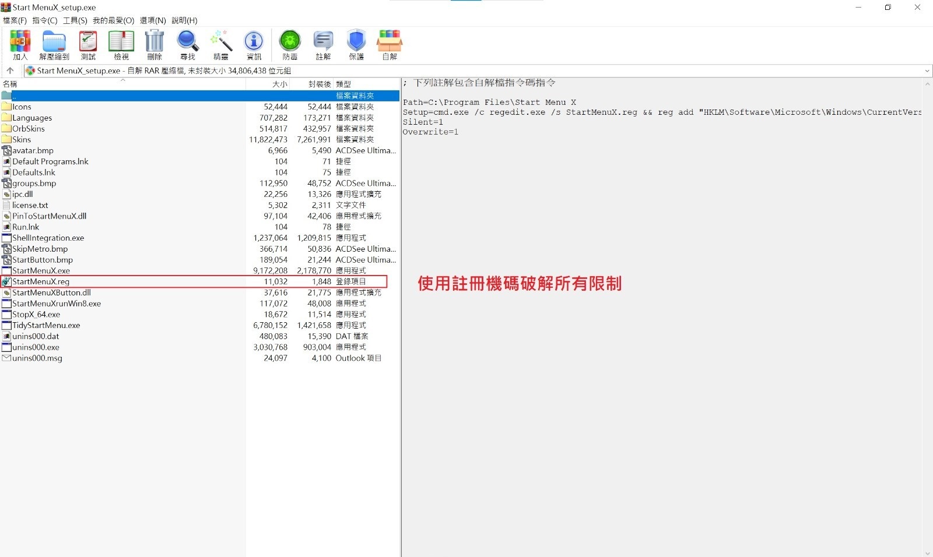The image size is (933, 557).
Task: Sort files by 大小 column header
Action: coord(268,84)
